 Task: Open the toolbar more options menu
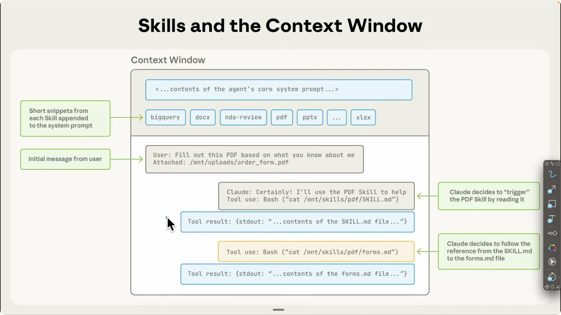pos(558,164)
